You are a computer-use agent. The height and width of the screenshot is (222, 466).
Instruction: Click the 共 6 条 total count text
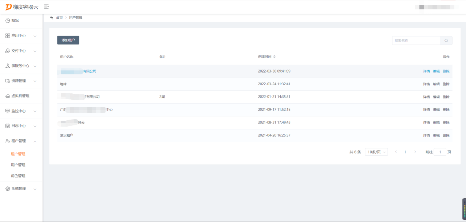(355, 152)
